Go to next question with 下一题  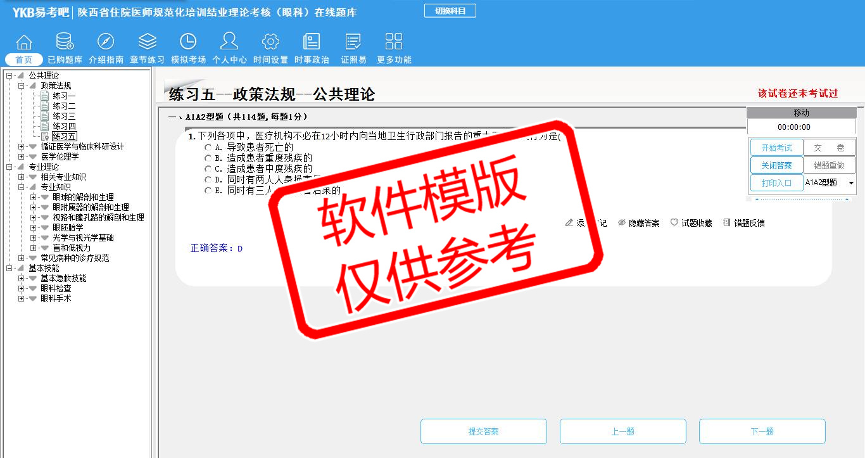pyautogui.click(x=762, y=431)
